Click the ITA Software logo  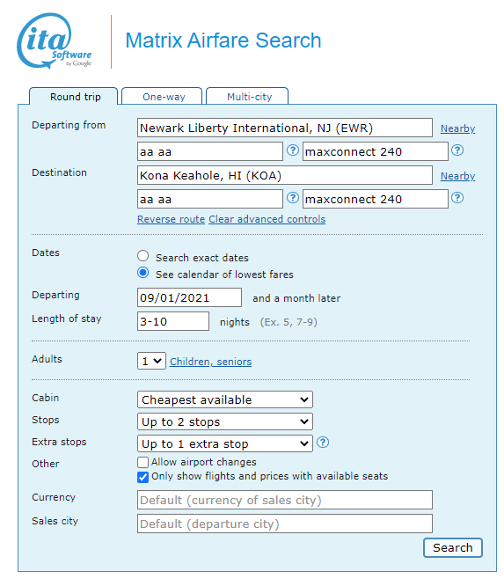55,41
